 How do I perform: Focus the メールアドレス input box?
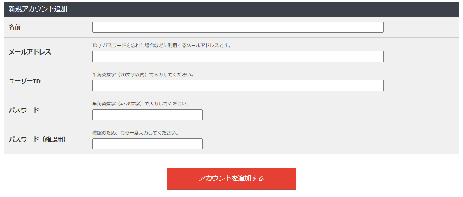pyautogui.click(x=238, y=56)
